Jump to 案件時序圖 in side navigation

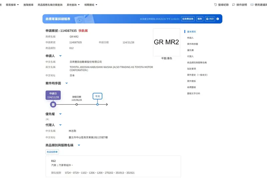(193, 44)
